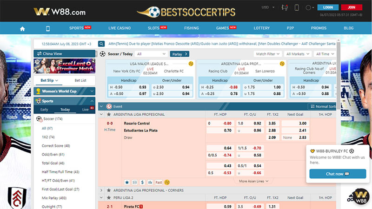This screenshot has height=209, width=372.
Task: Open match scoreboard icon under Rosario Central
Action: [135, 182]
